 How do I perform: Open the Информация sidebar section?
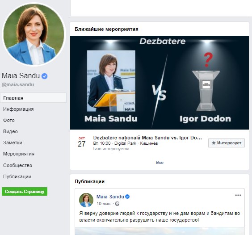click(18, 109)
